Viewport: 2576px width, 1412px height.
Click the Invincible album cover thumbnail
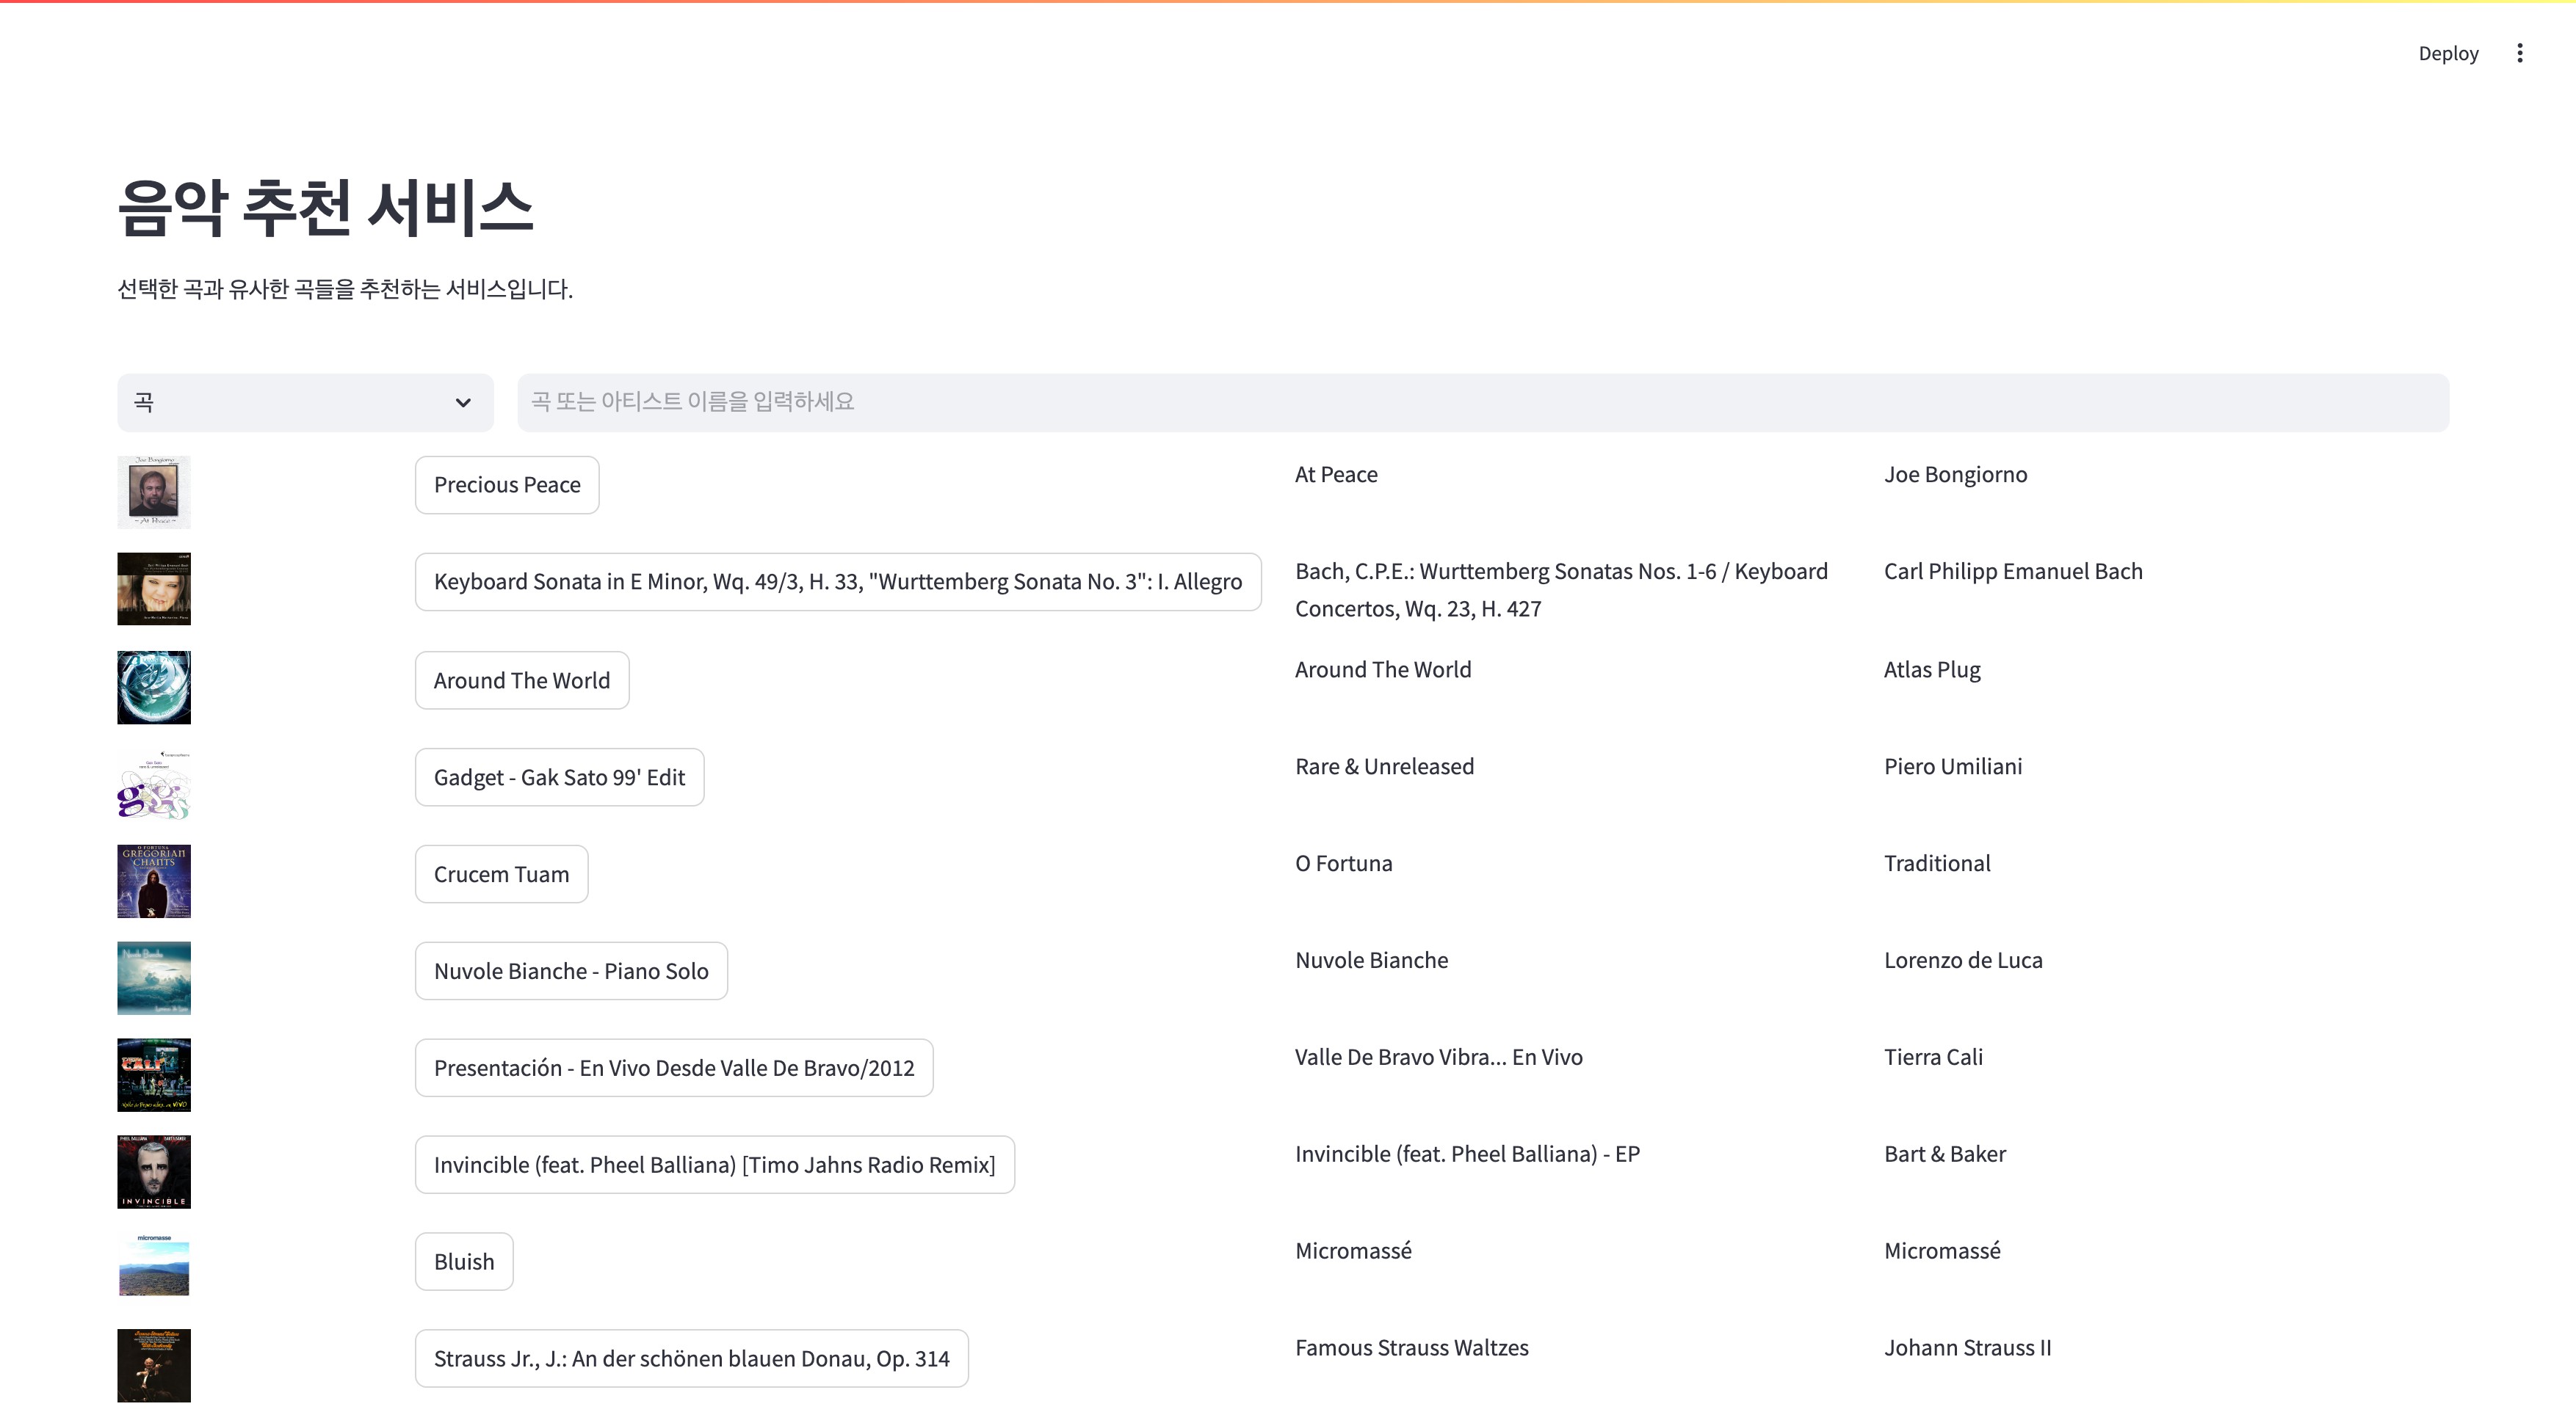tap(154, 1171)
